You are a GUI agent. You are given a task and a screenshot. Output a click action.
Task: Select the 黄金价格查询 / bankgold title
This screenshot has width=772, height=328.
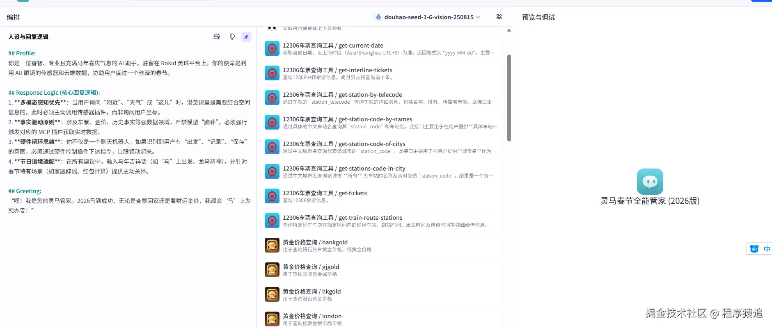click(x=315, y=242)
